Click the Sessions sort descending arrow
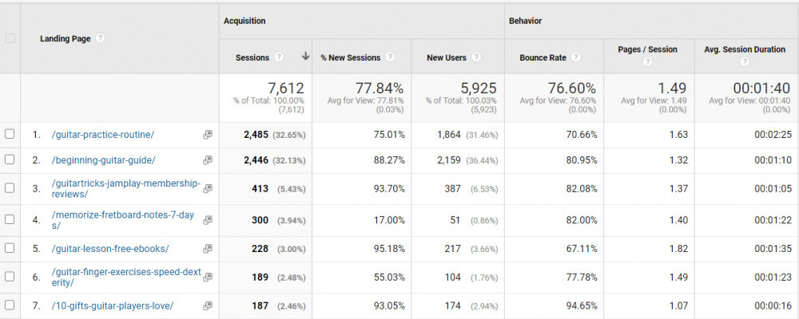This screenshot has height=319, width=799. 305,57
